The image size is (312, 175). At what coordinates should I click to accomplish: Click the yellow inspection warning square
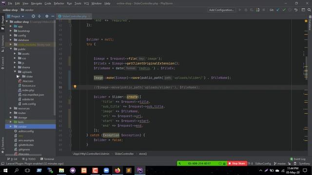point(306,21)
